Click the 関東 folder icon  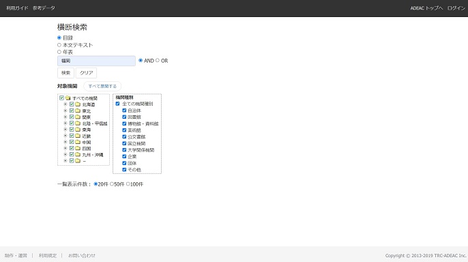click(x=78, y=117)
